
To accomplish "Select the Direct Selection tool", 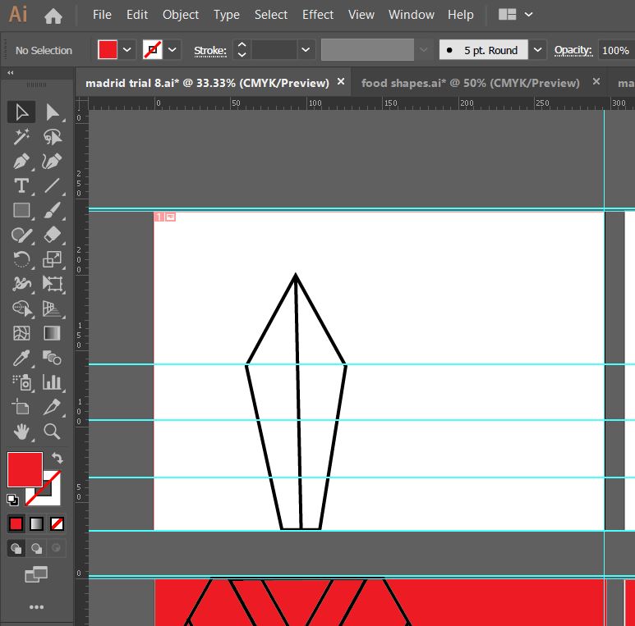I will (53, 112).
